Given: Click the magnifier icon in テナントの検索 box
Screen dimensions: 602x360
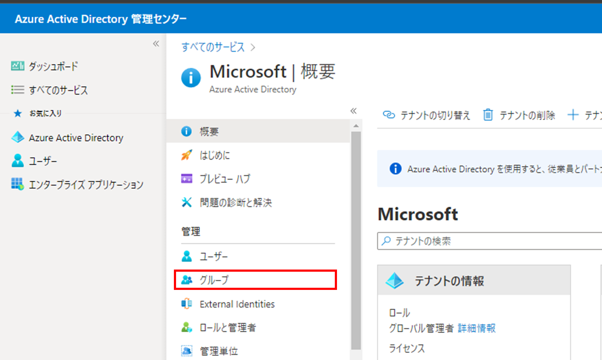Looking at the screenshot, I should point(386,241).
